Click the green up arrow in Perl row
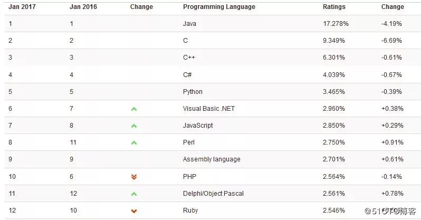The image size is (421, 220). (134, 142)
